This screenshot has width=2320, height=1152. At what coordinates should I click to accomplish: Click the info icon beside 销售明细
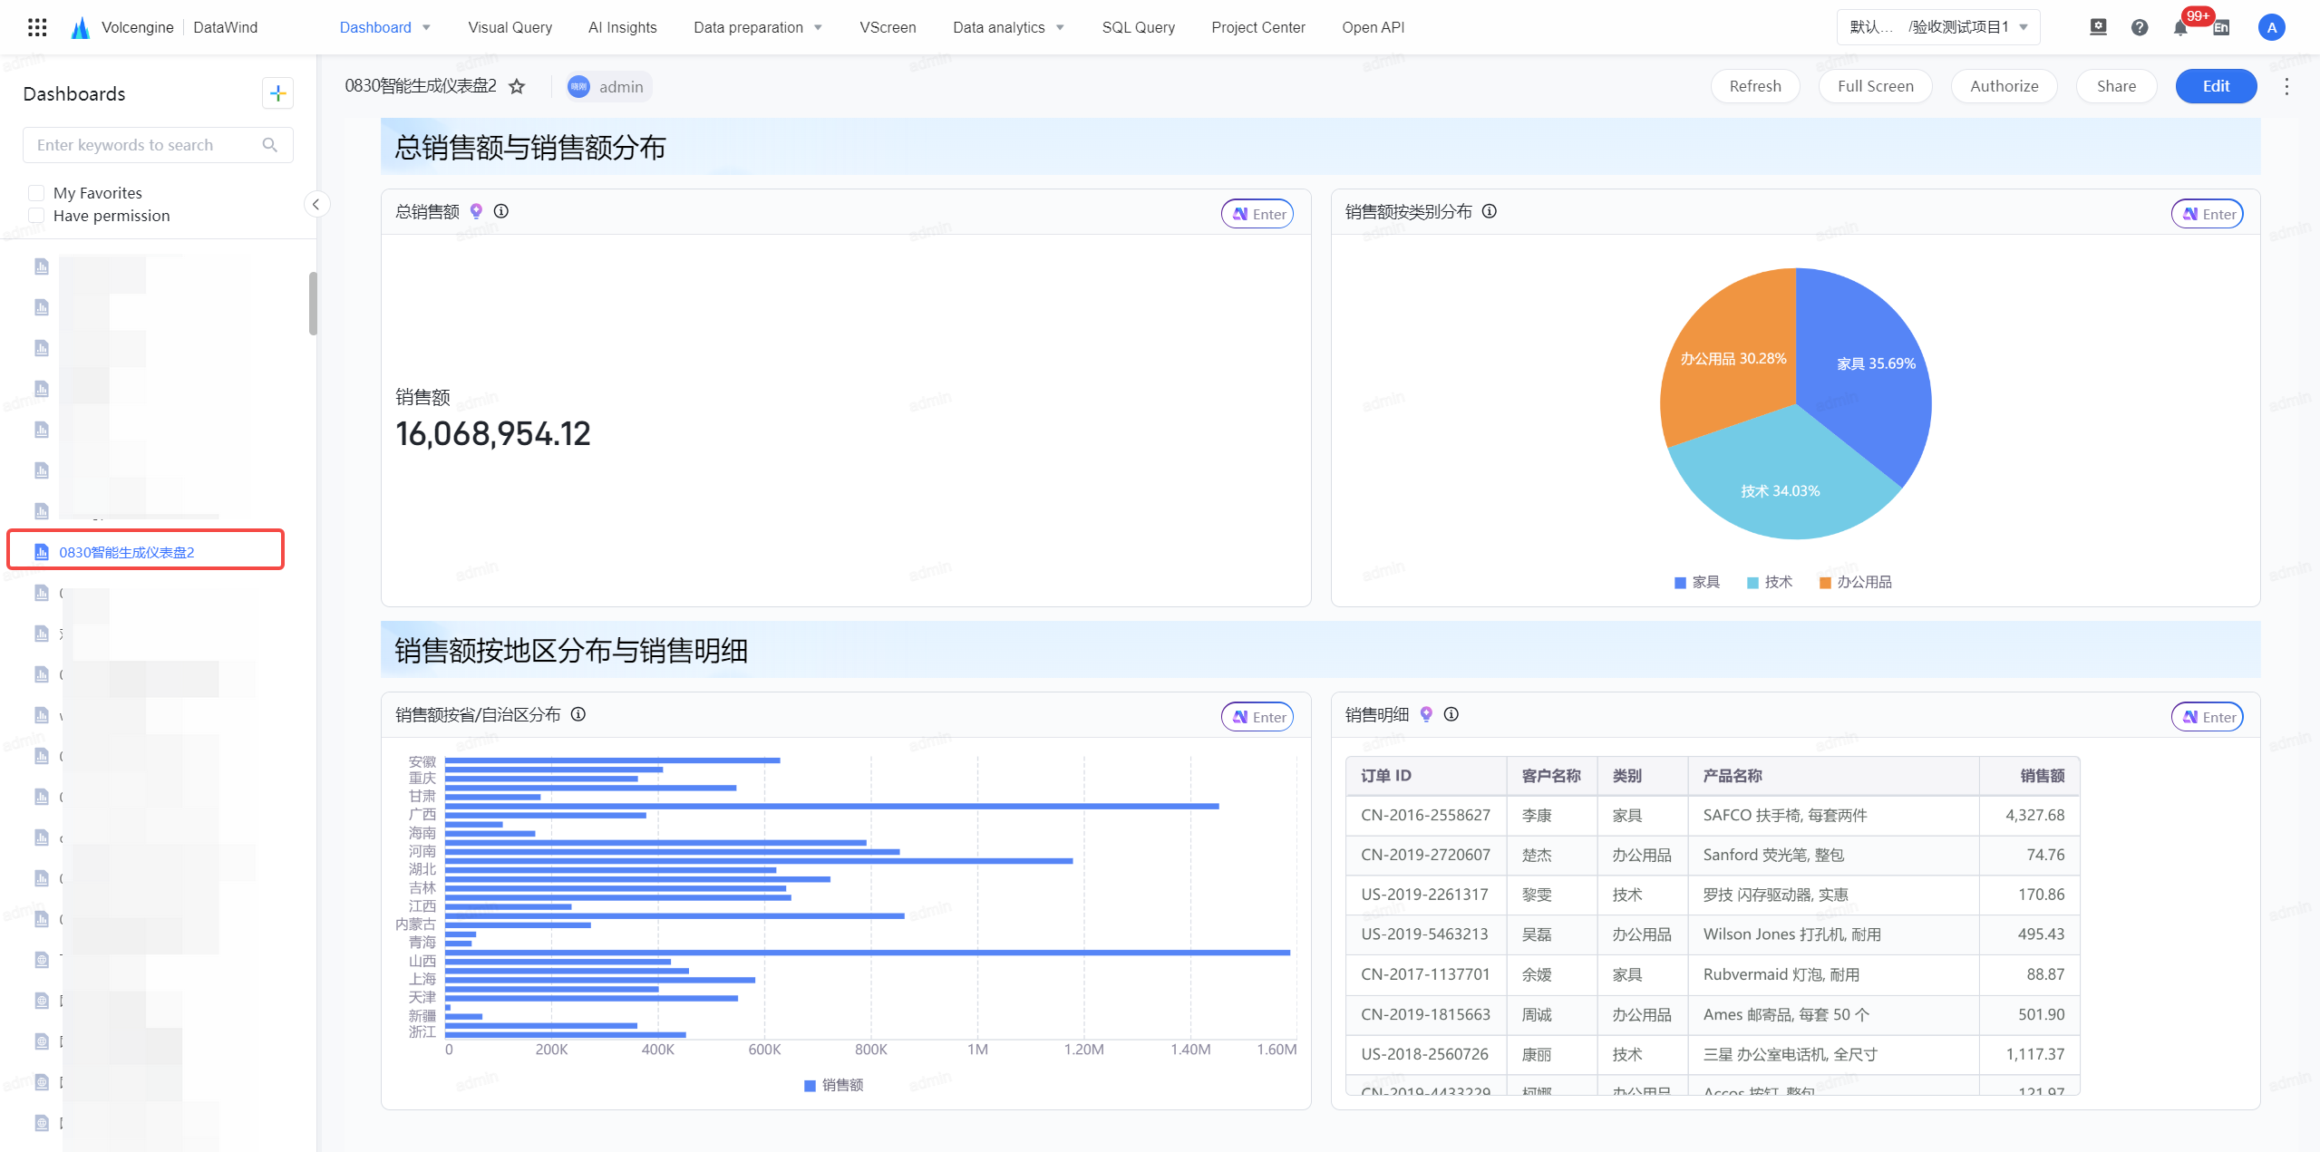click(1451, 714)
